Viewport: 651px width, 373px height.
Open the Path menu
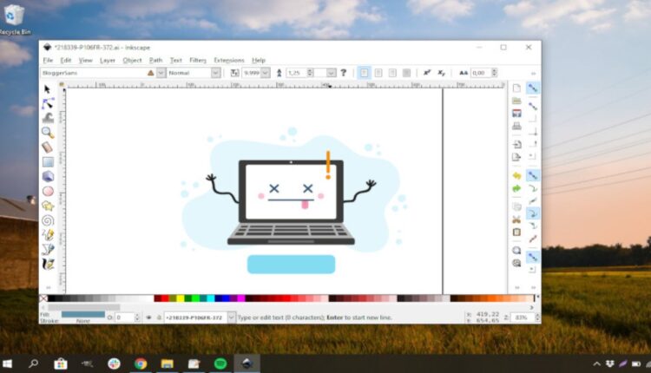pos(155,61)
